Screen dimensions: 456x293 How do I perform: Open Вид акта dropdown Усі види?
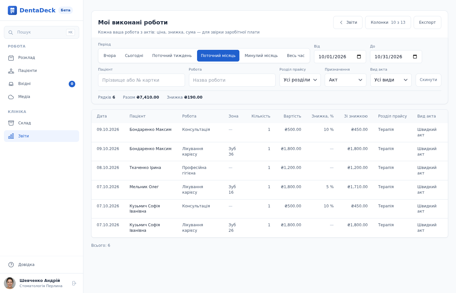point(391,80)
